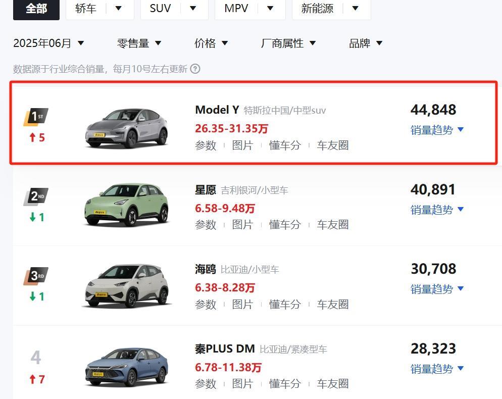The image size is (502, 399).
Task: Click the rank 4 number for 秦PLUS DM
Action: tap(36, 358)
